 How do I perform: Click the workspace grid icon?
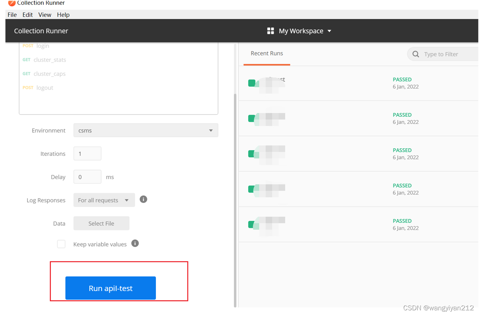coord(270,31)
